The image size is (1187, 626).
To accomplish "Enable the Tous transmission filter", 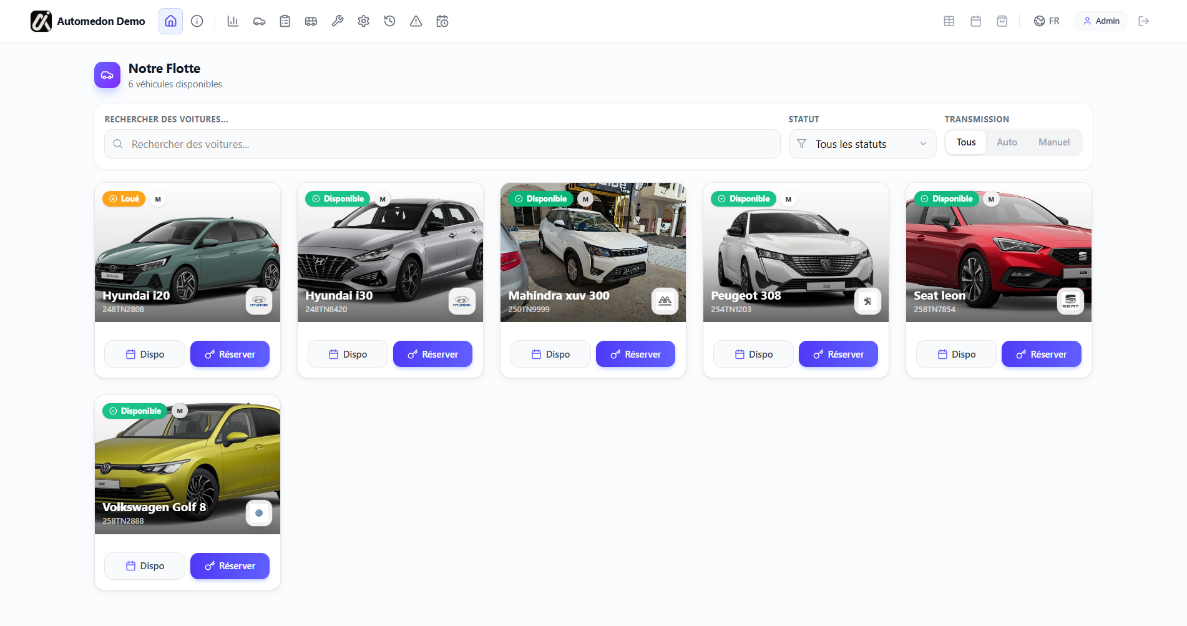I will point(965,142).
